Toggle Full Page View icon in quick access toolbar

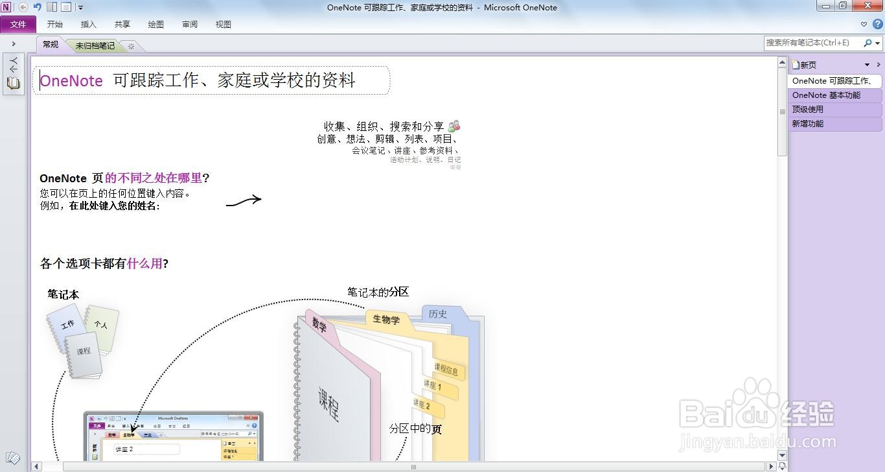66,7
